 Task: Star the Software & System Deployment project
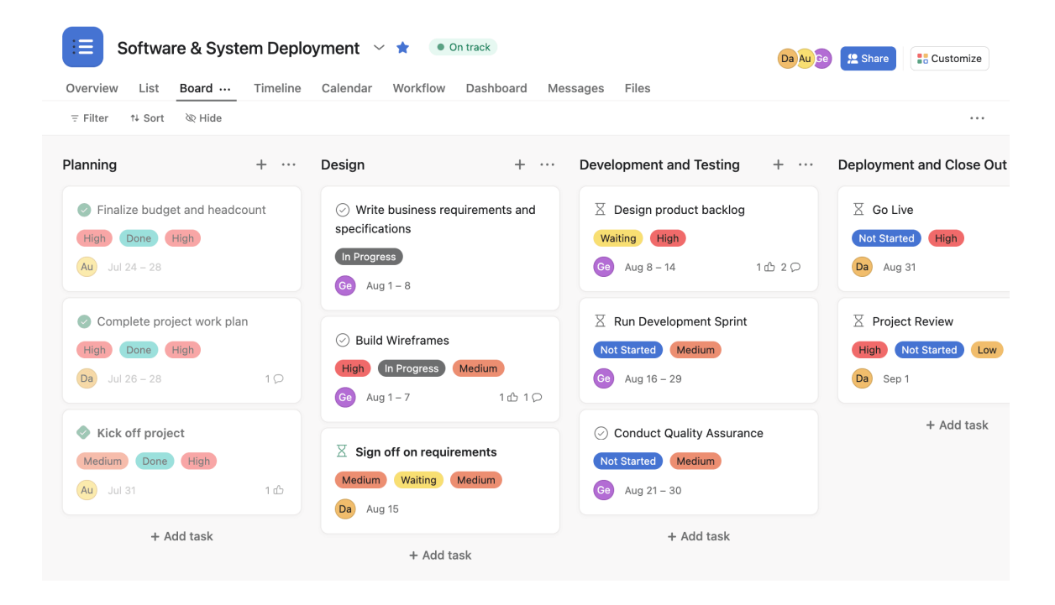pos(402,48)
